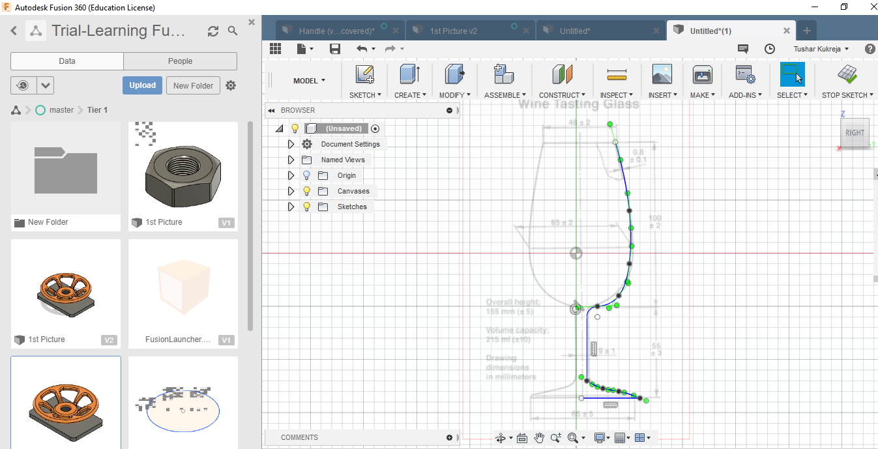Screen dimensions: 878x449
Task: Open the job status clock icon
Action: pos(770,49)
